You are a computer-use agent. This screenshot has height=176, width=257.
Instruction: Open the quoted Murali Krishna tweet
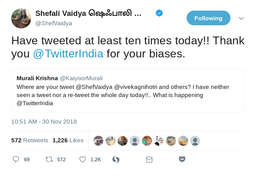coord(128,95)
